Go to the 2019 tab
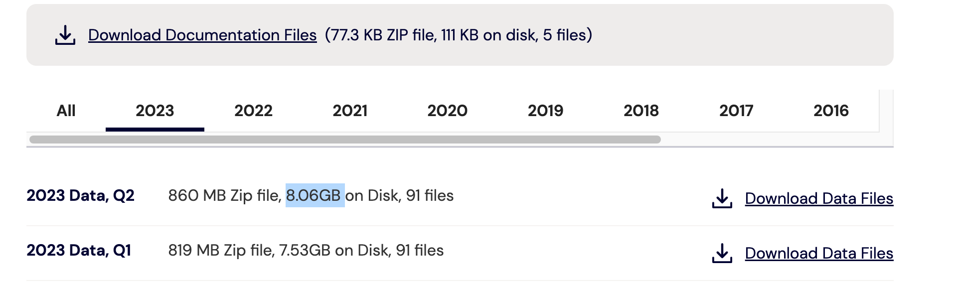 click(x=545, y=111)
